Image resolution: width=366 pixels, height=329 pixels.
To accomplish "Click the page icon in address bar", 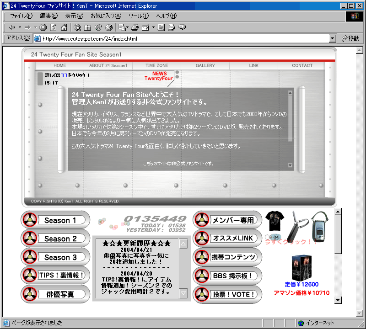I will click(38, 38).
